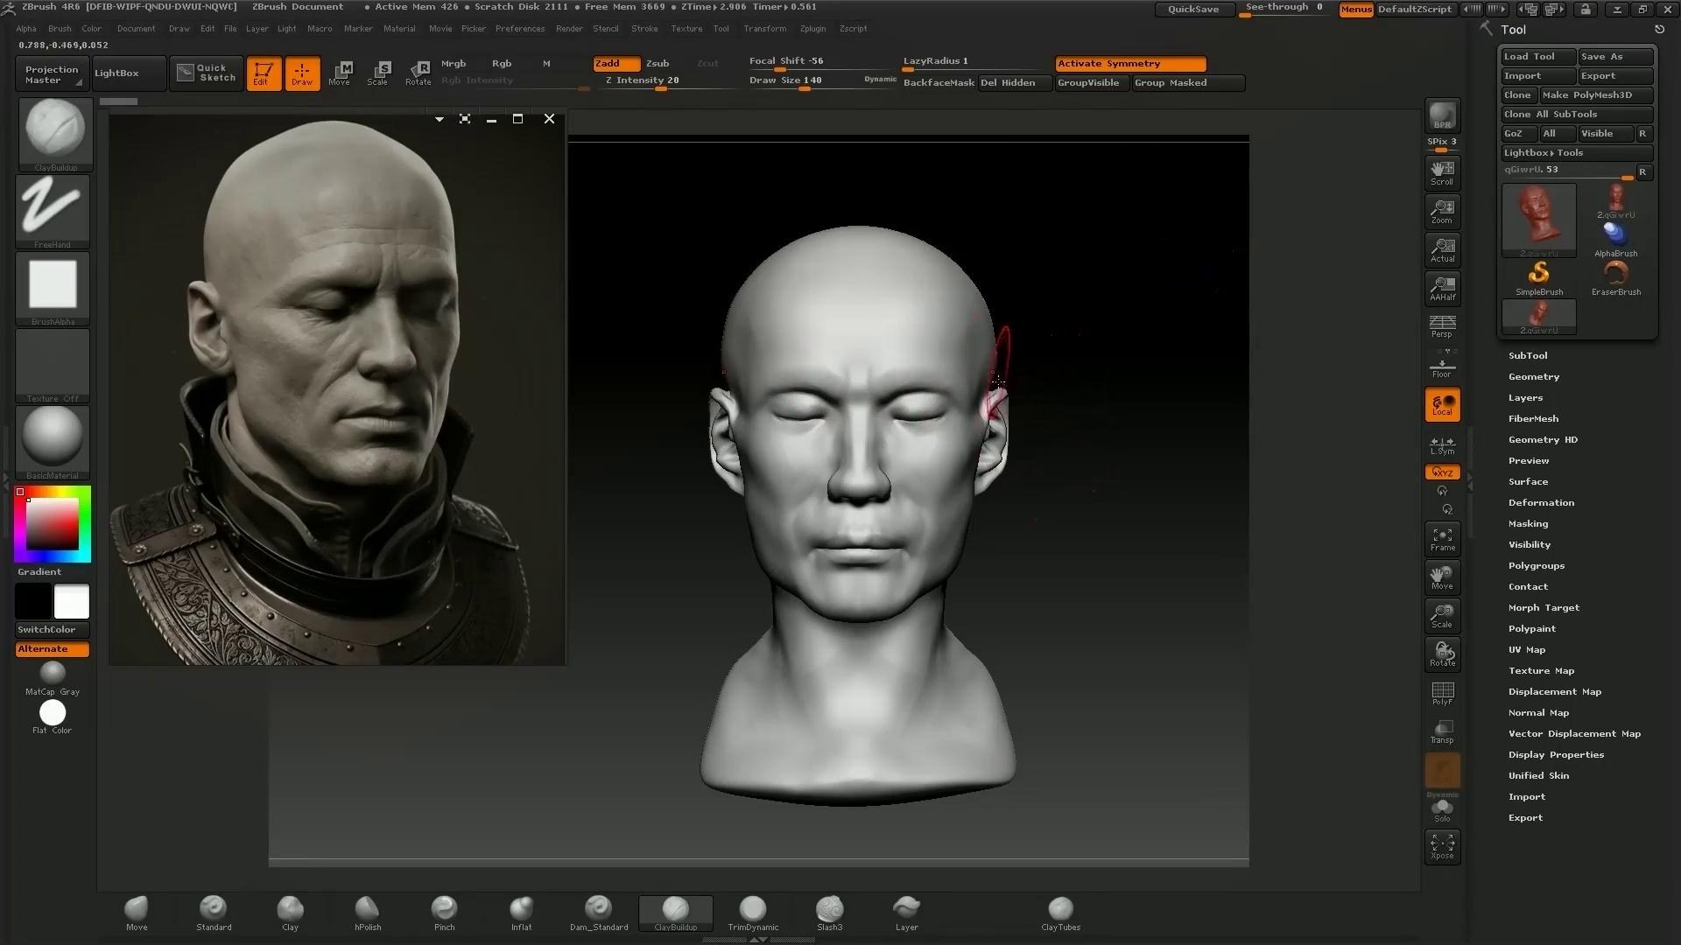
Task: Enable Solo mode icon
Action: tap(1442, 810)
